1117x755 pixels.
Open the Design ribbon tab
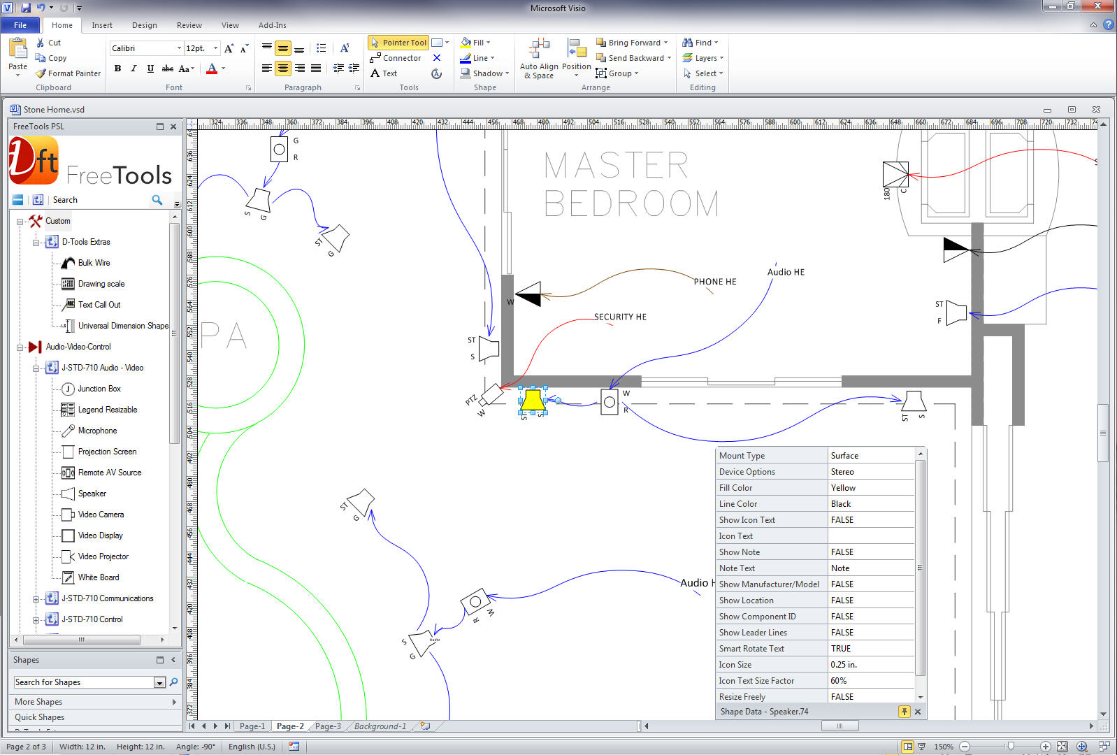click(144, 25)
